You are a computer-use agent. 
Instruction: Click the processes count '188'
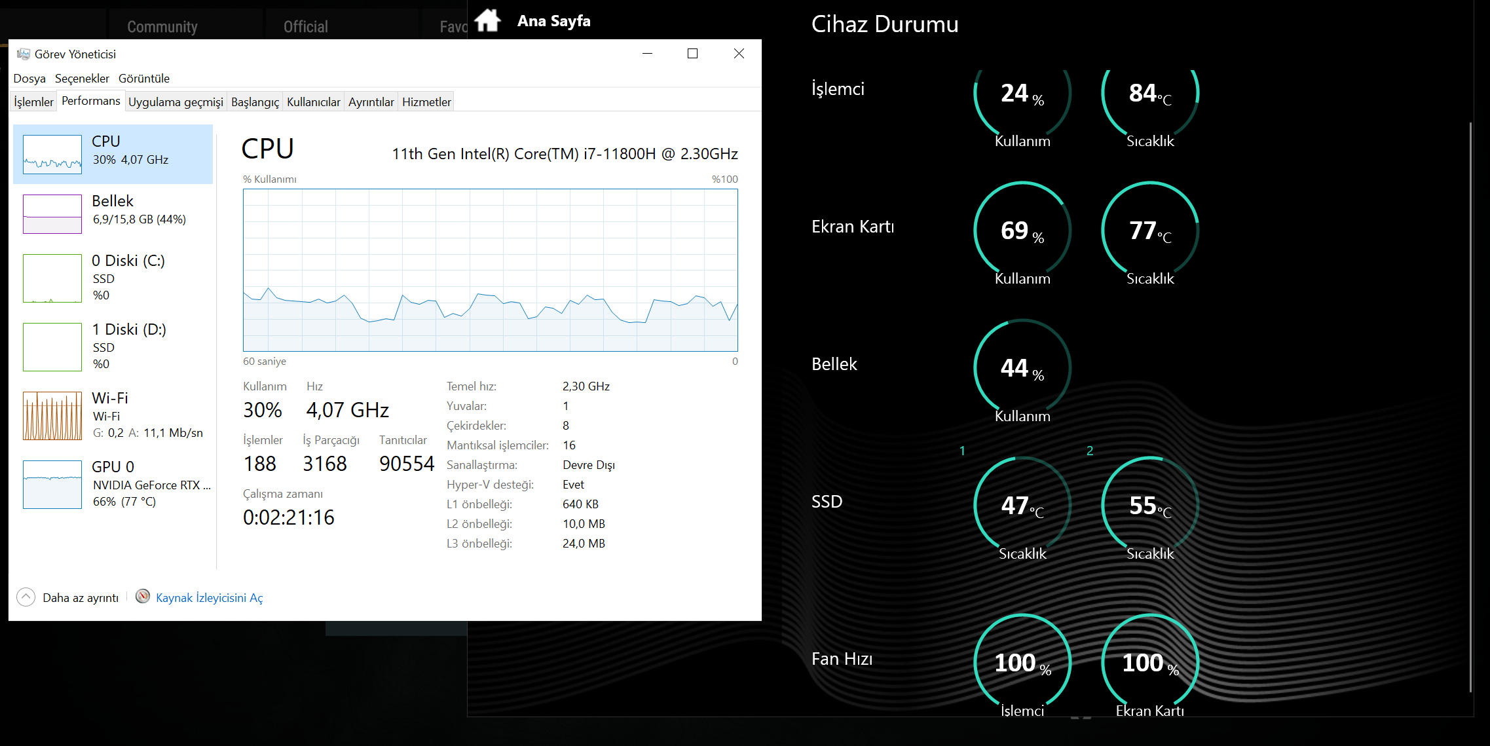click(x=260, y=464)
